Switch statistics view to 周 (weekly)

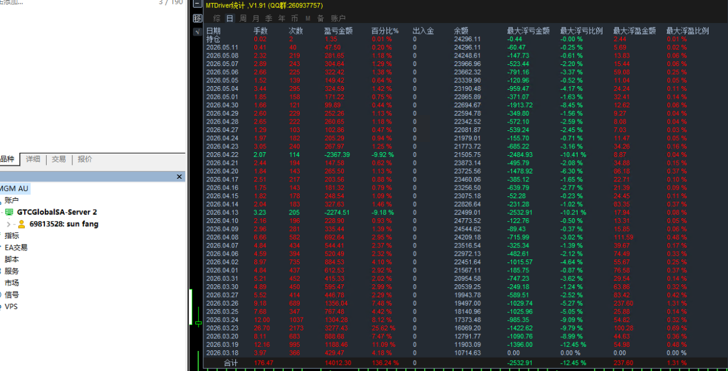pyautogui.click(x=243, y=19)
